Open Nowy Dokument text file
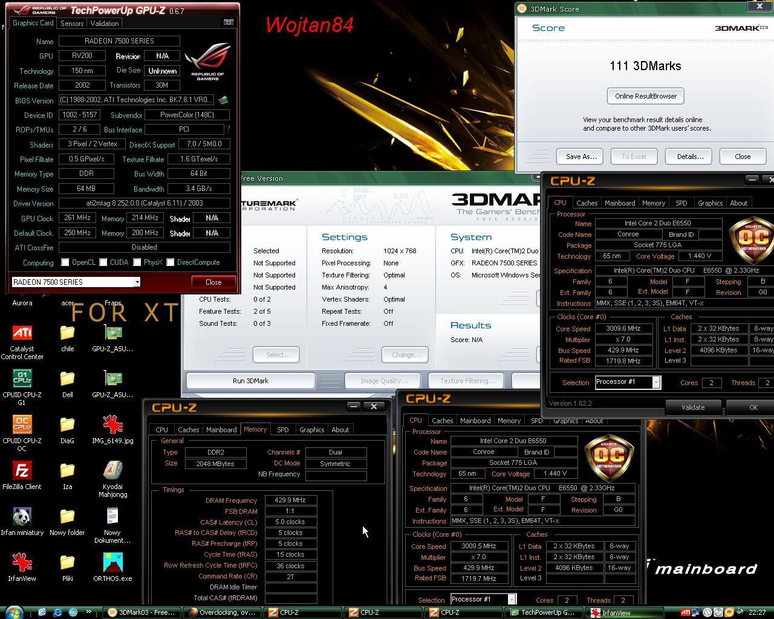Viewport: 774px width, 619px height. point(112,526)
